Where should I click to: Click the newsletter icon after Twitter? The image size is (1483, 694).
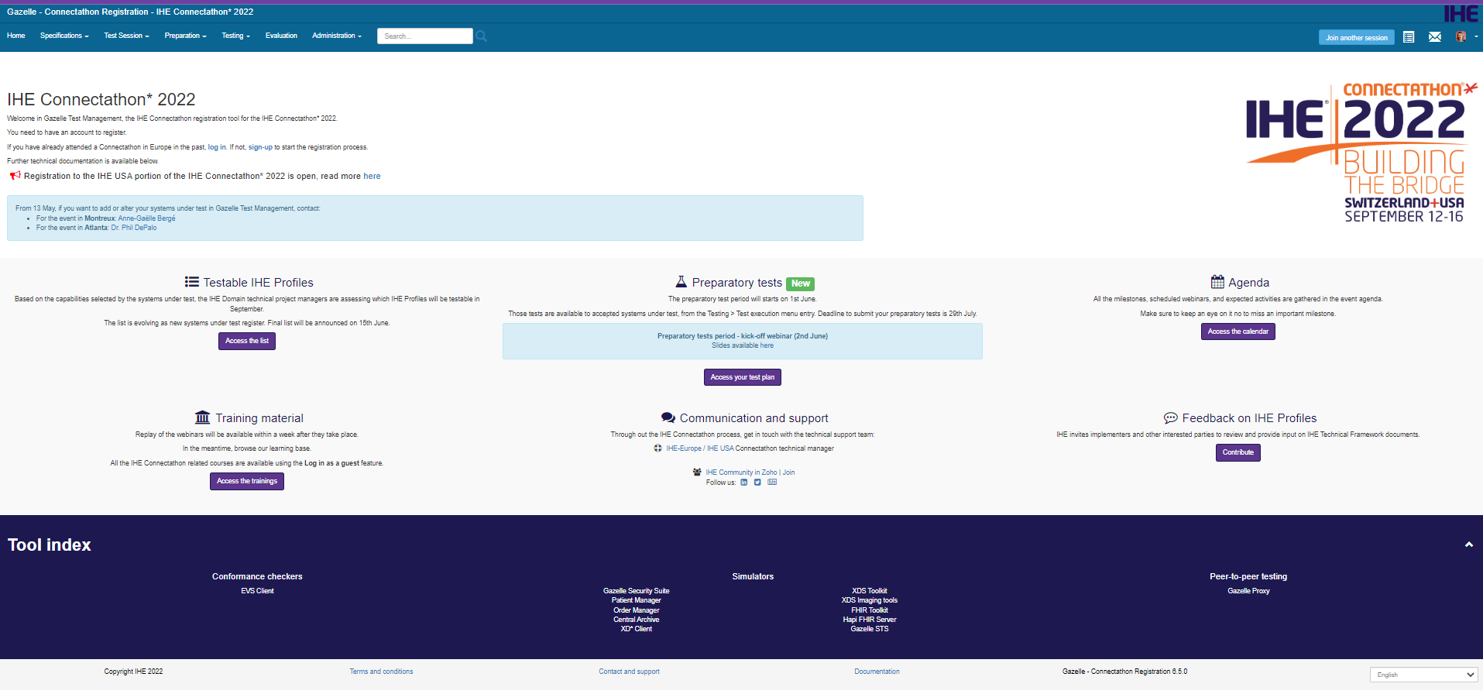pos(772,483)
